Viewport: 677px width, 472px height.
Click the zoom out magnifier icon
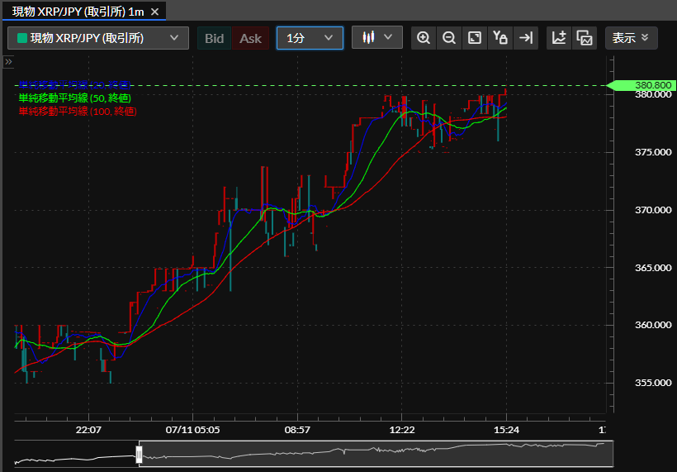449,38
